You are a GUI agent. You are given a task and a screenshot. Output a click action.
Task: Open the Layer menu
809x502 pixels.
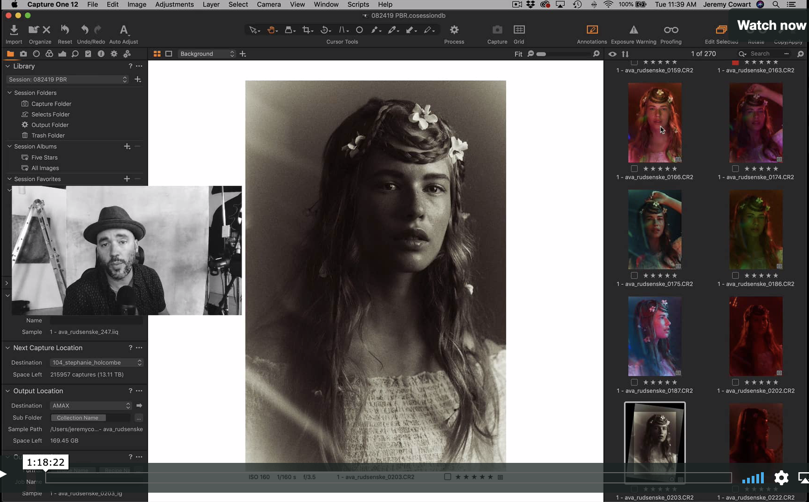pos(211,4)
